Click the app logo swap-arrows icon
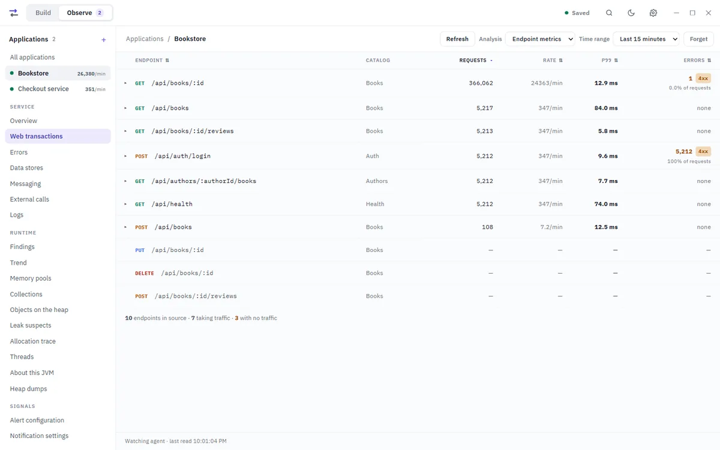720x450 pixels. click(14, 13)
